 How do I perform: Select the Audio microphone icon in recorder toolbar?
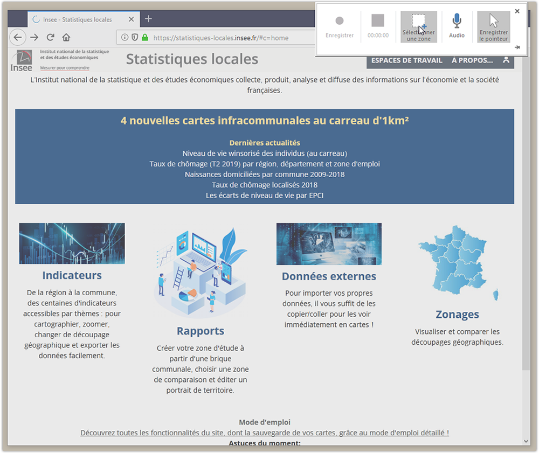click(457, 22)
